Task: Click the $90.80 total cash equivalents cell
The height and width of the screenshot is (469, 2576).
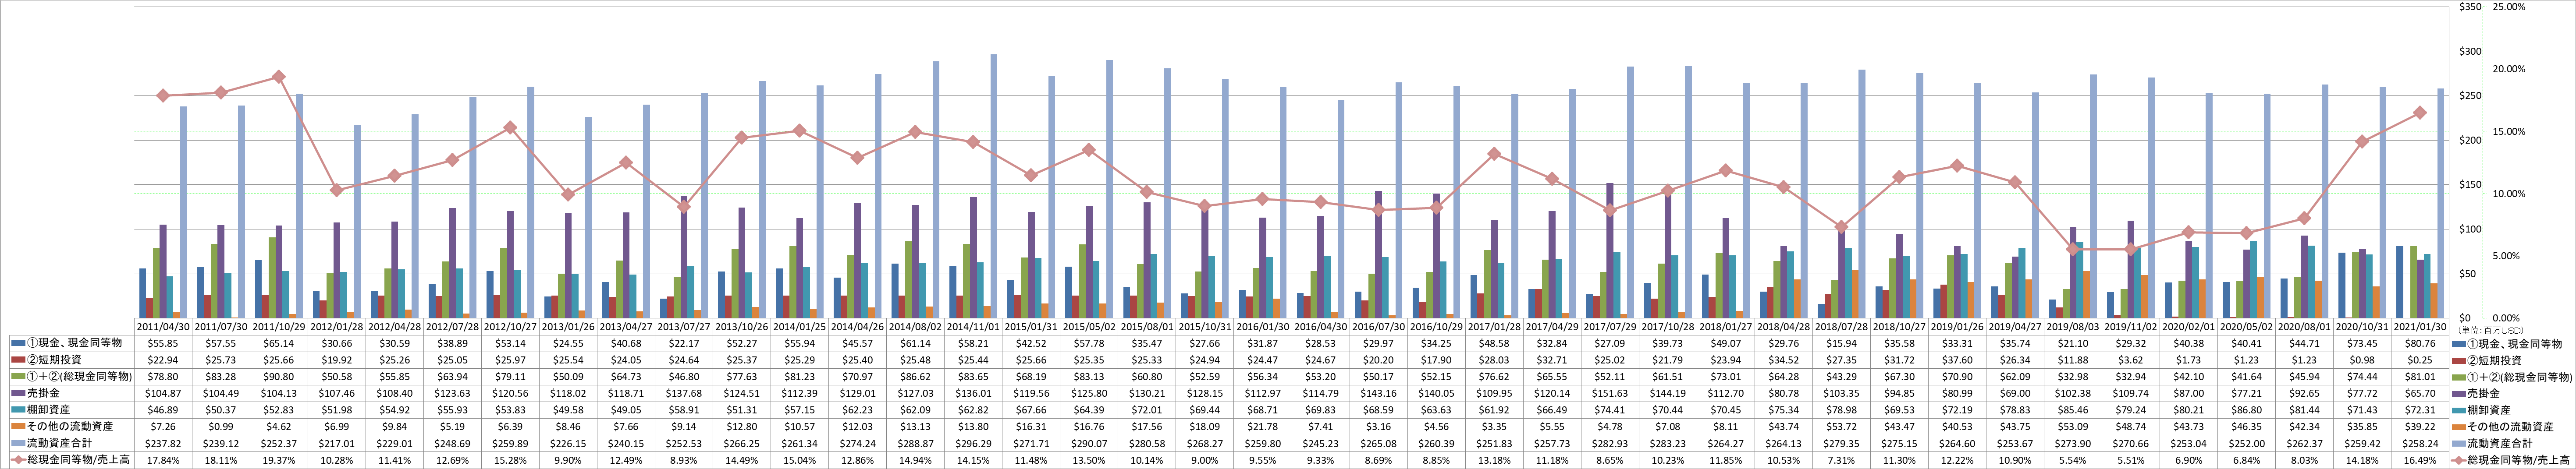Action: click(x=279, y=377)
